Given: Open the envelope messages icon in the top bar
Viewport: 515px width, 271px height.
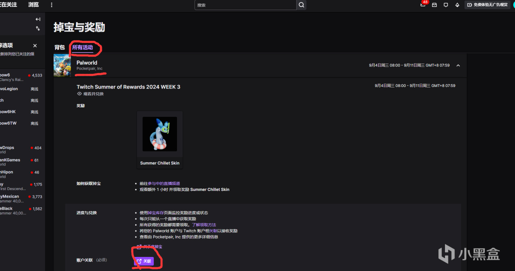Looking at the screenshot, I should click(435, 5).
